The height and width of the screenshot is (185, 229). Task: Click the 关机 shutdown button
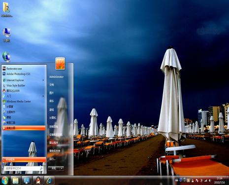(x=54, y=168)
